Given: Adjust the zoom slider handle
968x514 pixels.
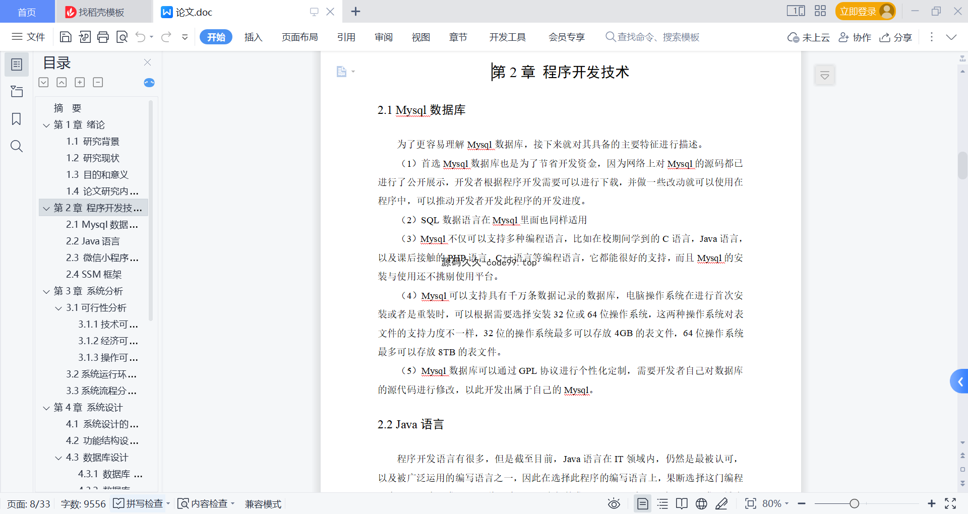Looking at the screenshot, I should click(854, 503).
